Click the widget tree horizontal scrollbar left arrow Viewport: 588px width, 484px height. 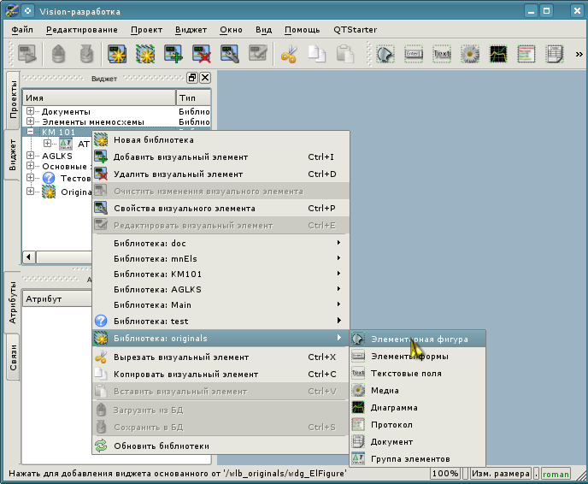click(x=27, y=257)
